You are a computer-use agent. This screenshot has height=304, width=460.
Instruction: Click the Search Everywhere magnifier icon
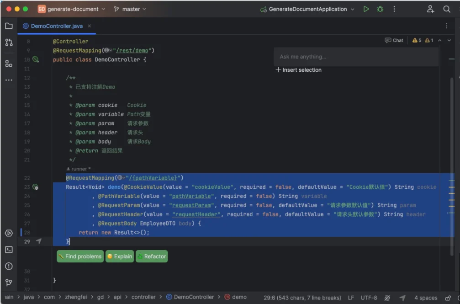click(447, 9)
